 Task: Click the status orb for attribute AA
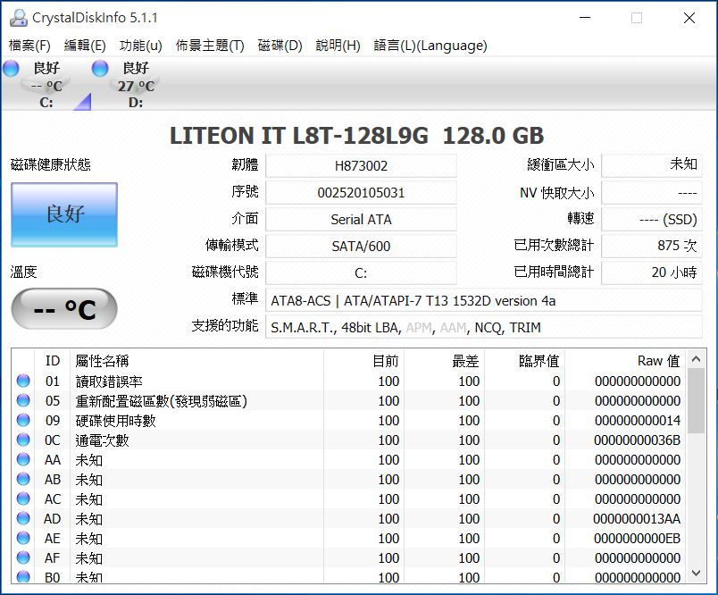coord(23,459)
